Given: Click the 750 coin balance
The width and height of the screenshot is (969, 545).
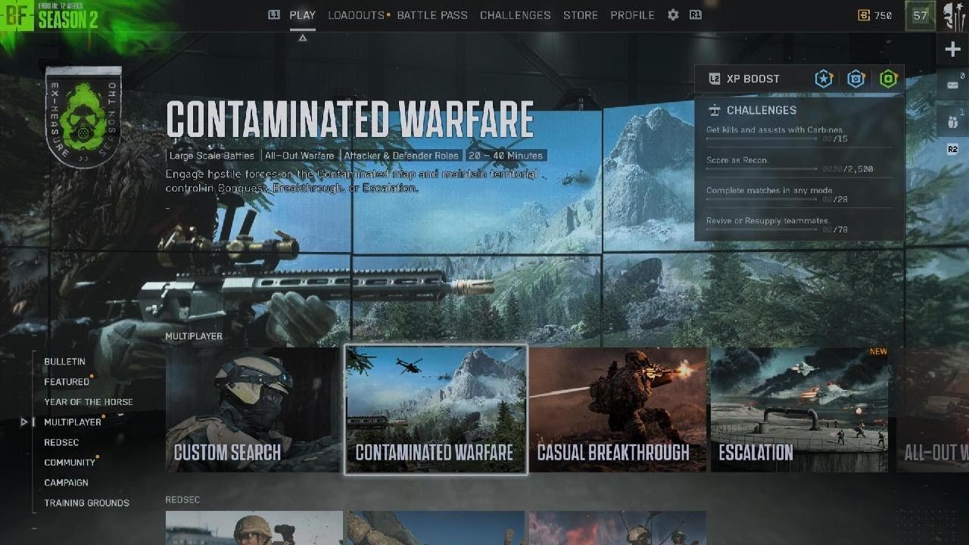Looking at the screenshot, I should pos(883,15).
